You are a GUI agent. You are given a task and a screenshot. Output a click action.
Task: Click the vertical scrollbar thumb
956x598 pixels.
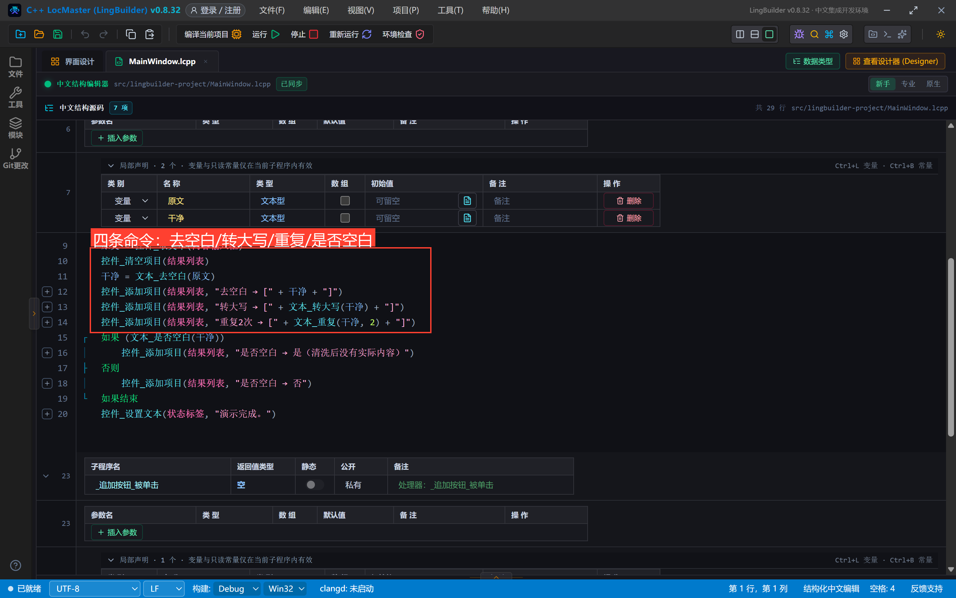951,347
